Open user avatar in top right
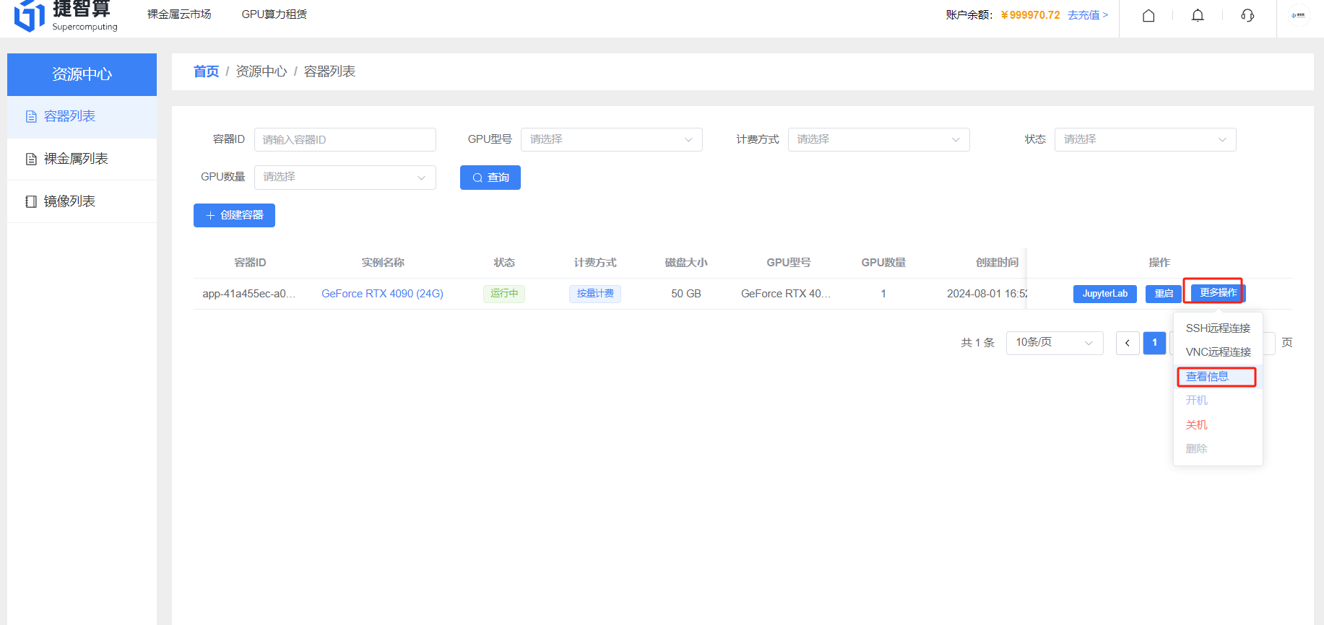 (x=1299, y=15)
